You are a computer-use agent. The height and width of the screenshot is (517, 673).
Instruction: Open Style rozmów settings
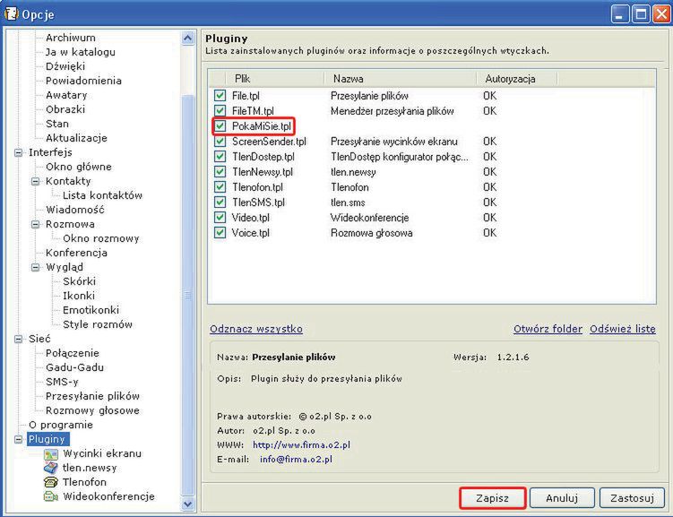pyautogui.click(x=98, y=324)
